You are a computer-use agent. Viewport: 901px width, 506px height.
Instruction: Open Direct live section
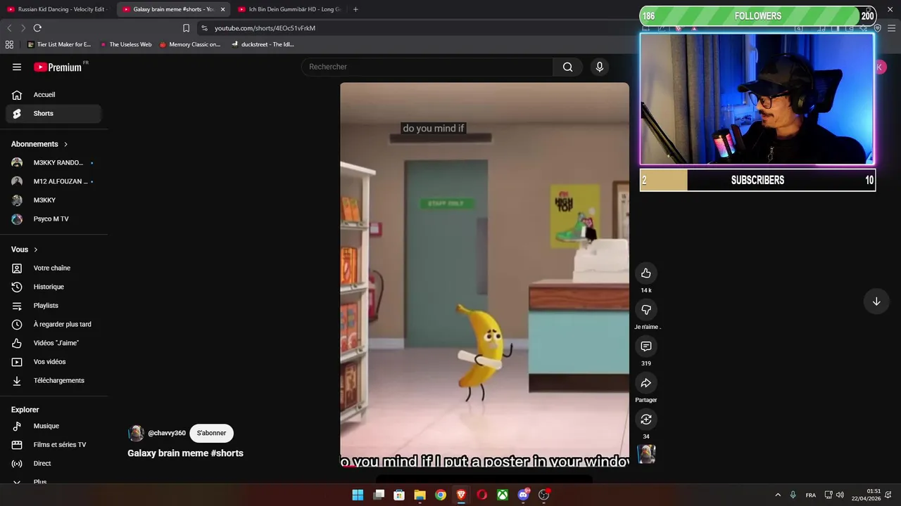tap(53, 464)
